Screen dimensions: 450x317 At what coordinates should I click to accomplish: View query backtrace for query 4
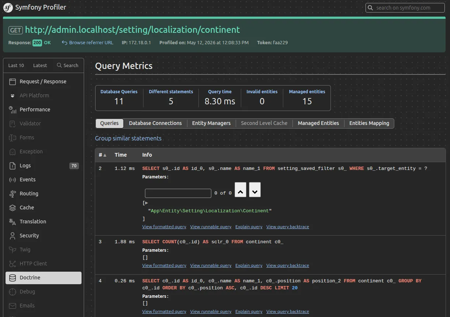[x=288, y=311]
